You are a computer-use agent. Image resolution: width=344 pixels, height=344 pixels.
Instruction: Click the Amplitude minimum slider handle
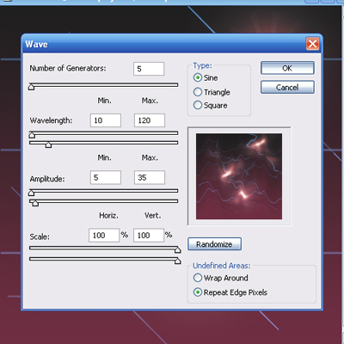[32, 193]
